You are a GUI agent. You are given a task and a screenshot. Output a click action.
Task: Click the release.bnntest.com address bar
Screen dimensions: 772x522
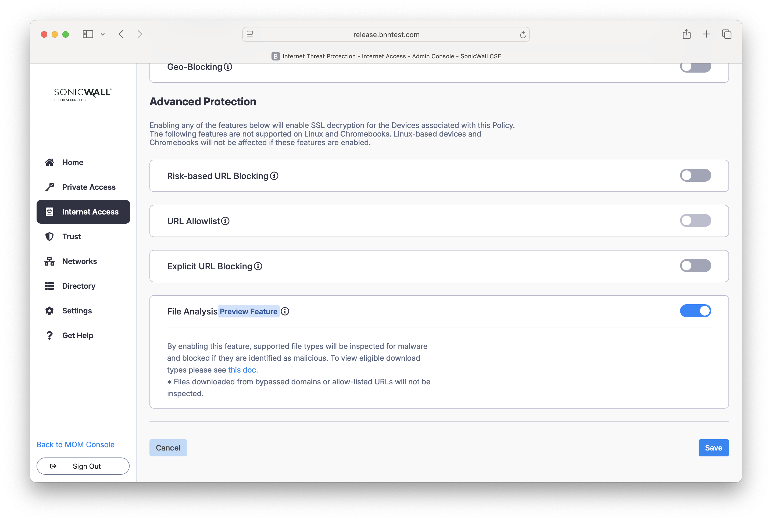tap(386, 35)
